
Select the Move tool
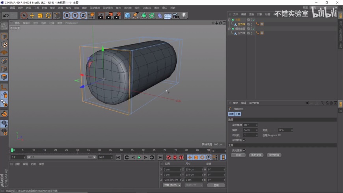[x=32, y=15]
